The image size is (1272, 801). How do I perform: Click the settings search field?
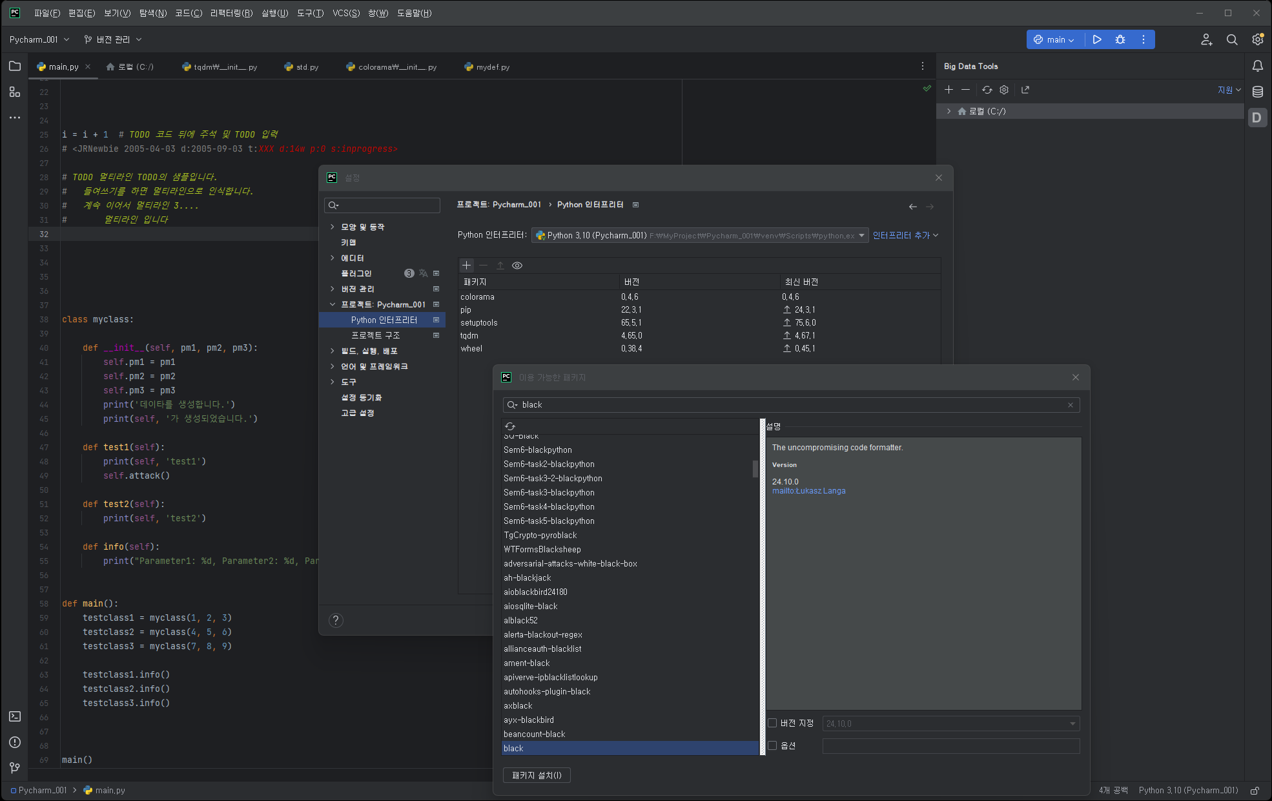tap(382, 205)
